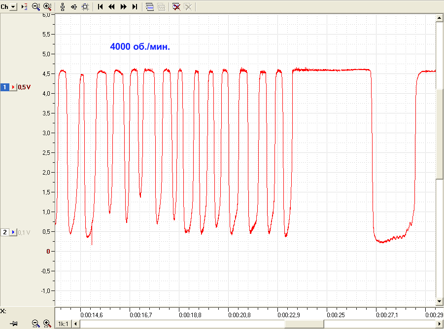This screenshot has height=329, width=444.
Task: Click the 0,1 V scale label of channel 2
Action: (24, 233)
